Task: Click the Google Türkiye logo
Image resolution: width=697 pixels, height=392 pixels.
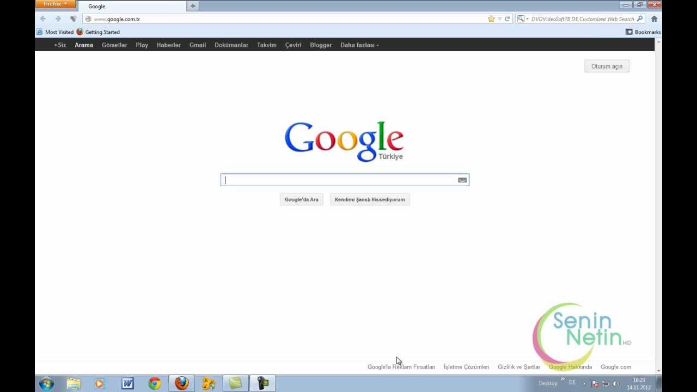Action: pyautogui.click(x=344, y=142)
